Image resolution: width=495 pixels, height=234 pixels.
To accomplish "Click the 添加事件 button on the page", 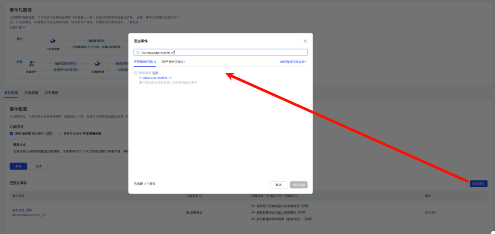I will [x=478, y=184].
